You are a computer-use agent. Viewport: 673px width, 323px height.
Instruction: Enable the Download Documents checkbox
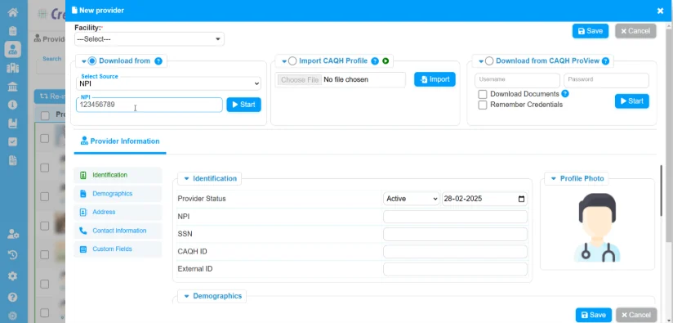483,94
